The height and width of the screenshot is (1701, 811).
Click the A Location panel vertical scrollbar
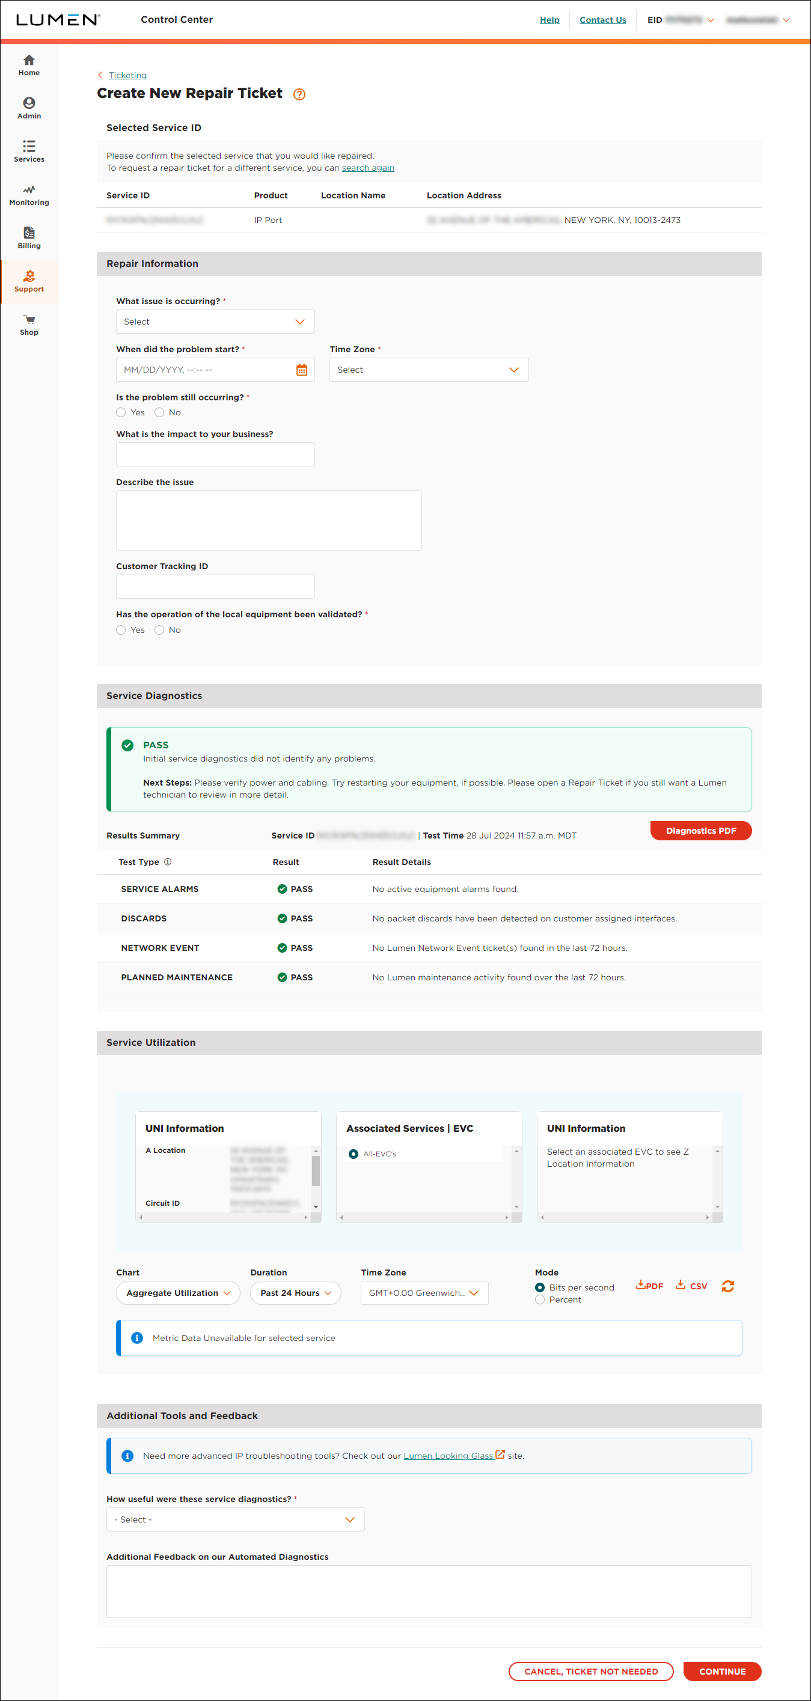(x=316, y=1179)
